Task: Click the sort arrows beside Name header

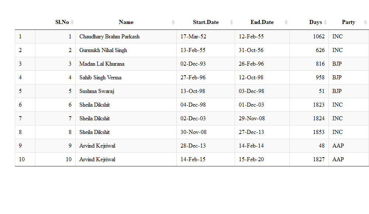Action: pos(173,23)
